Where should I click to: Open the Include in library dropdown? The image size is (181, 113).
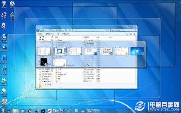coord(49,34)
